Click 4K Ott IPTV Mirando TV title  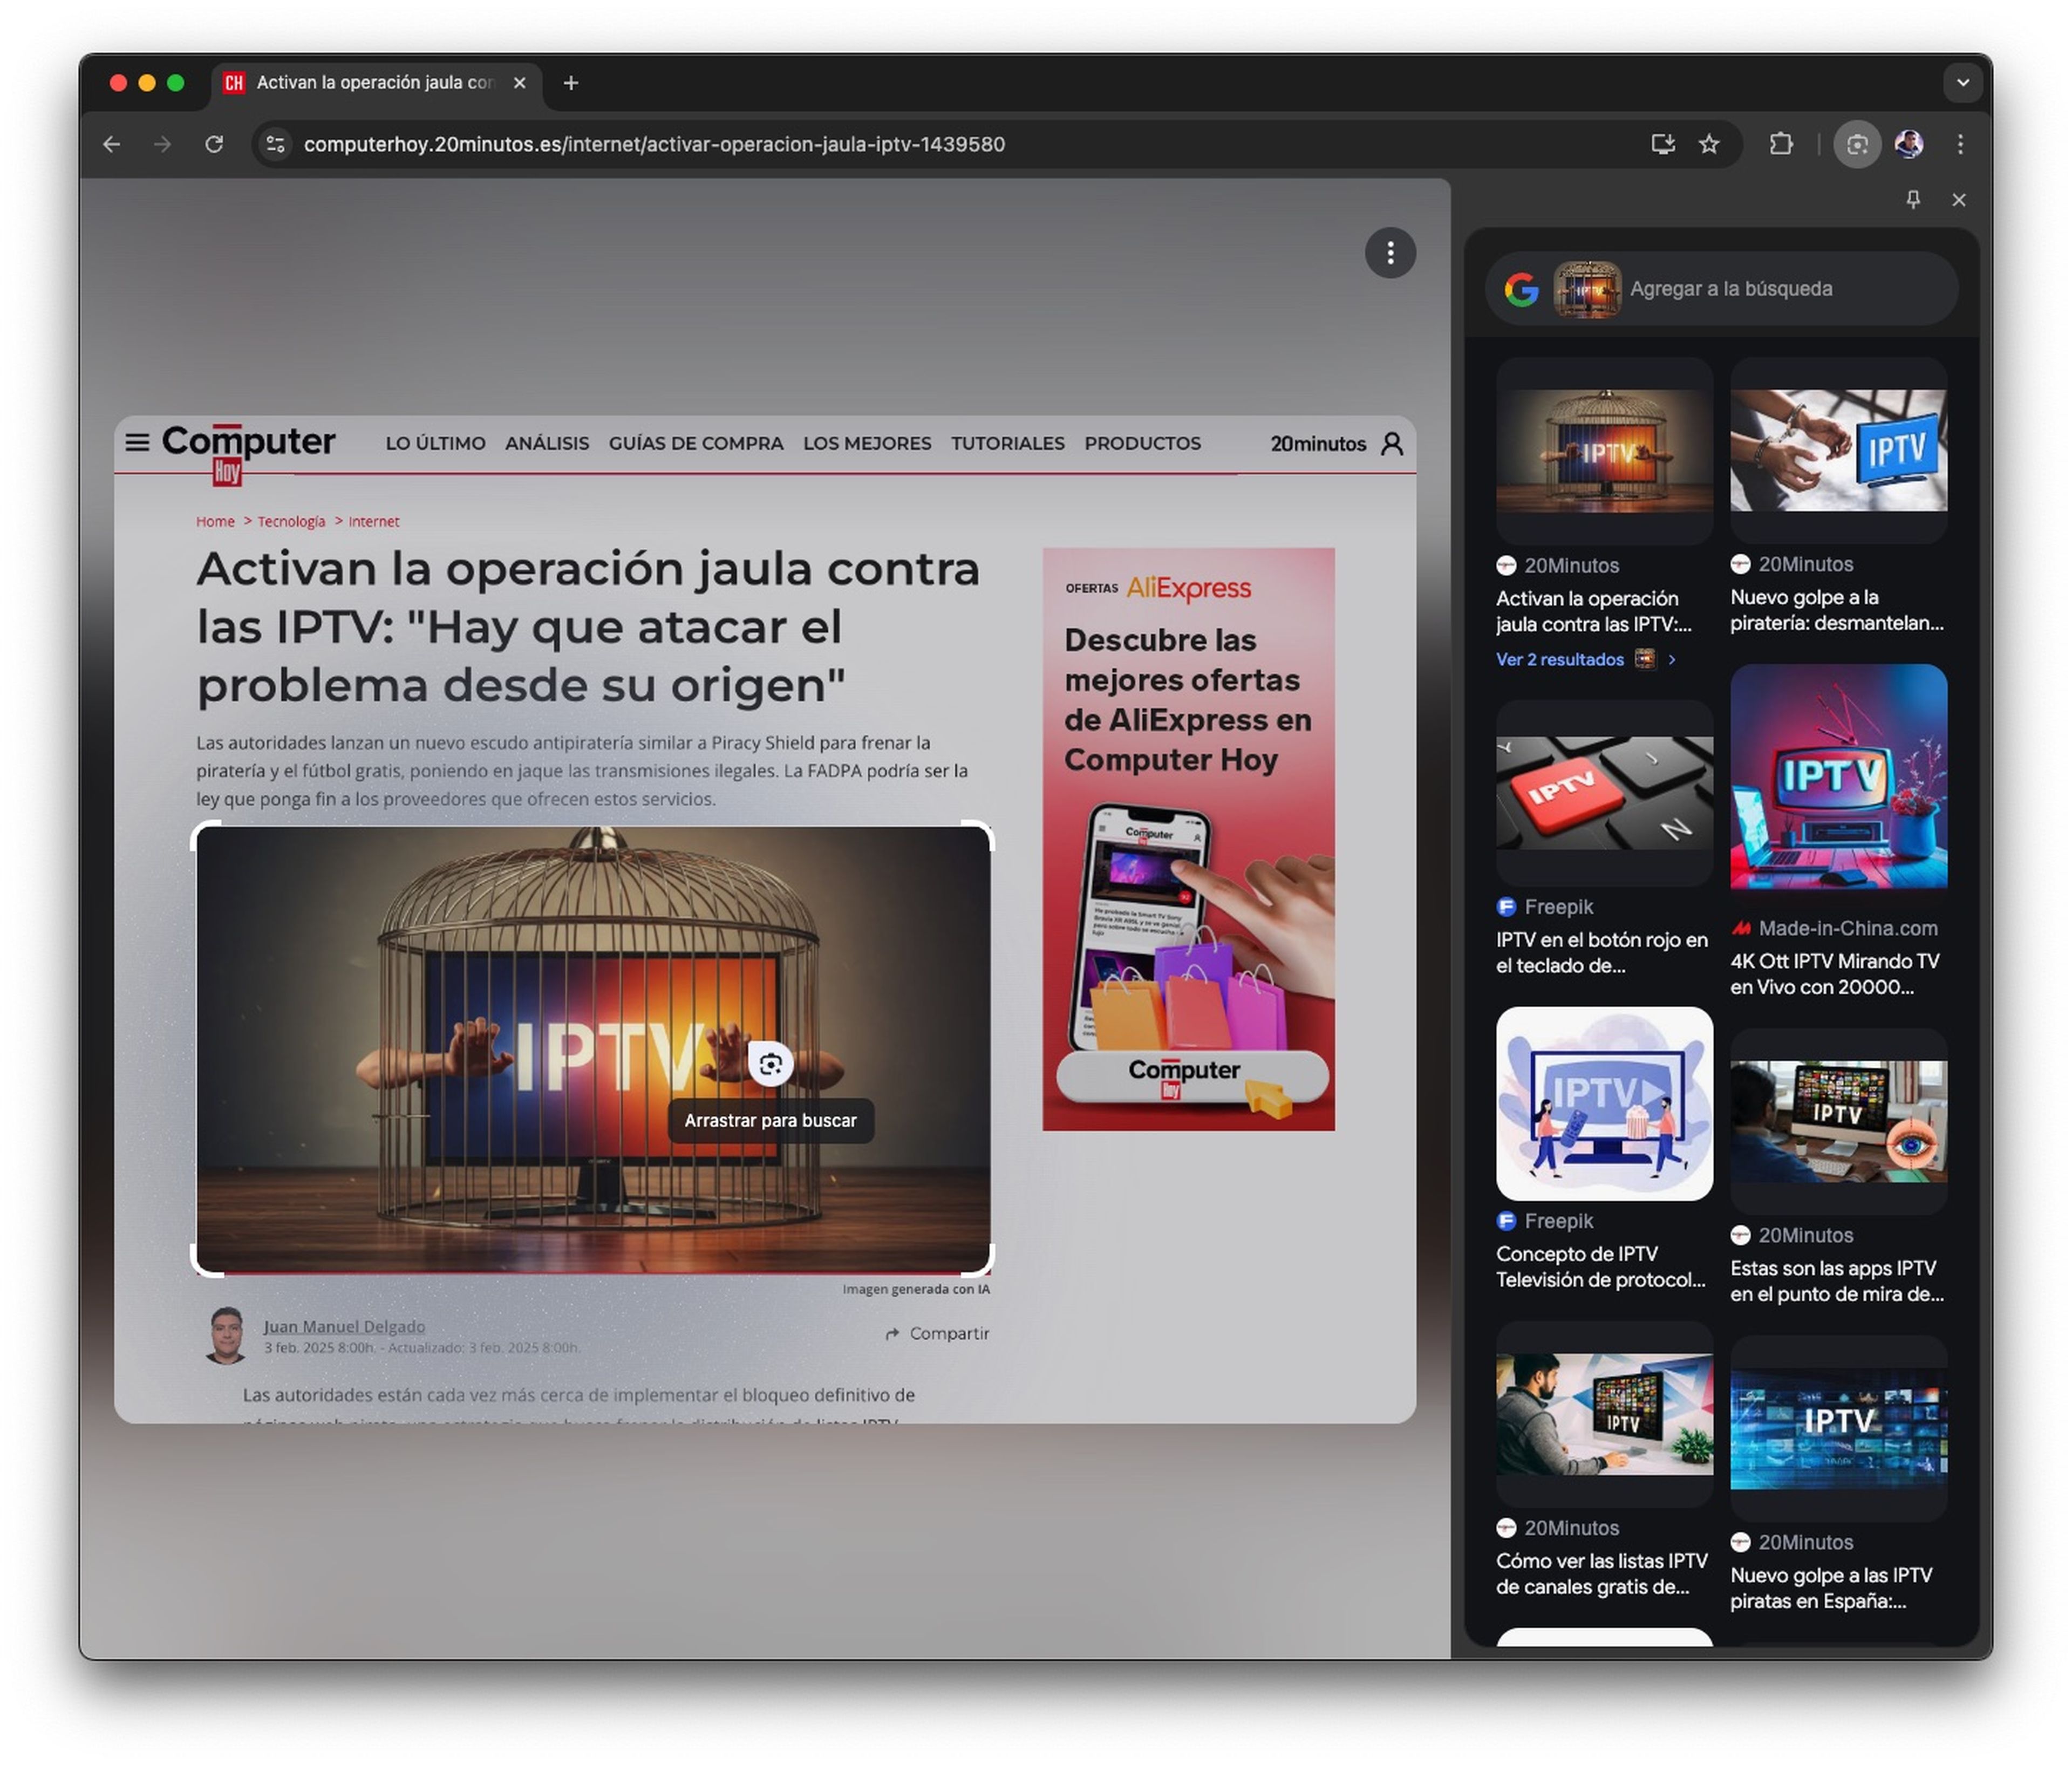click(1834, 974)
